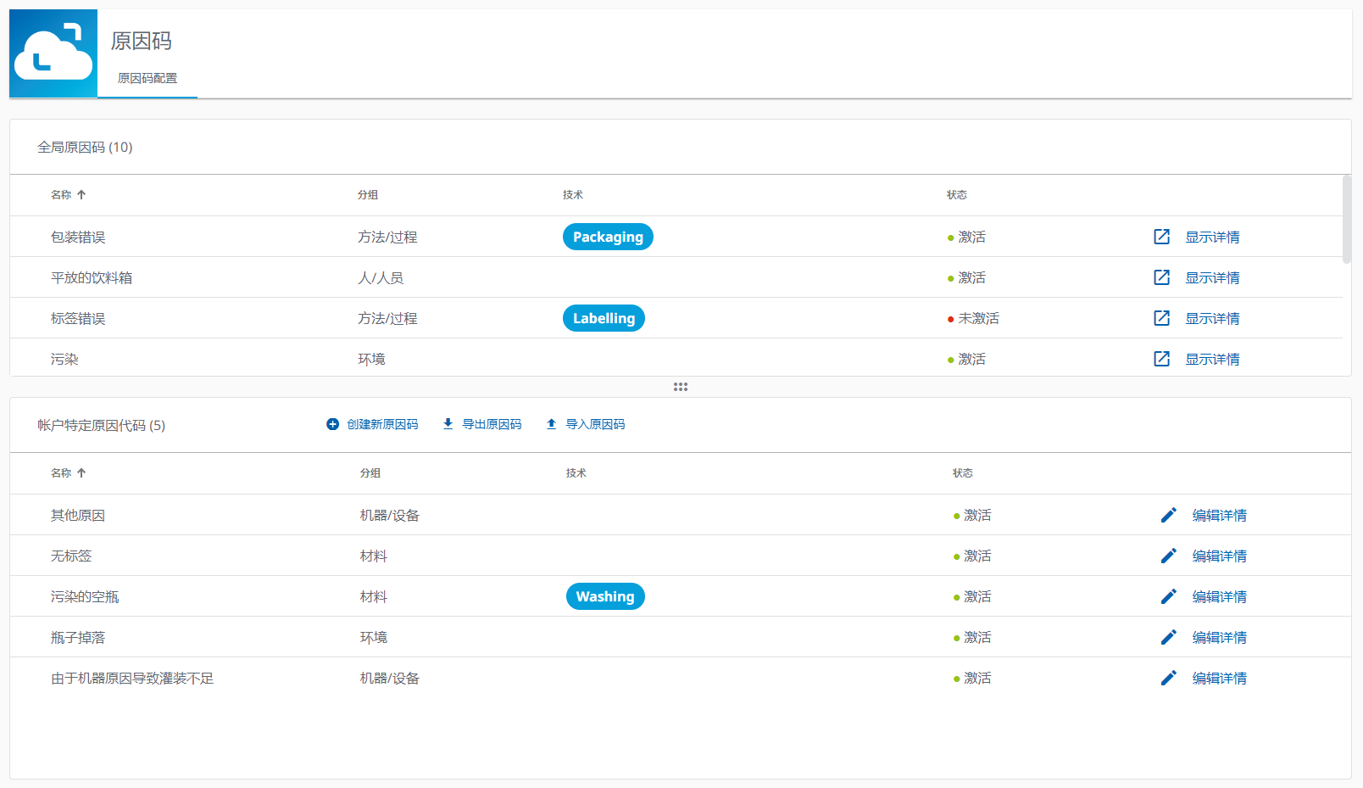The height and width of the screenshot is (788, 1363).
Task: Click pencil edit icon for 污染的空瓶
Action: (x=1168, y=596)
